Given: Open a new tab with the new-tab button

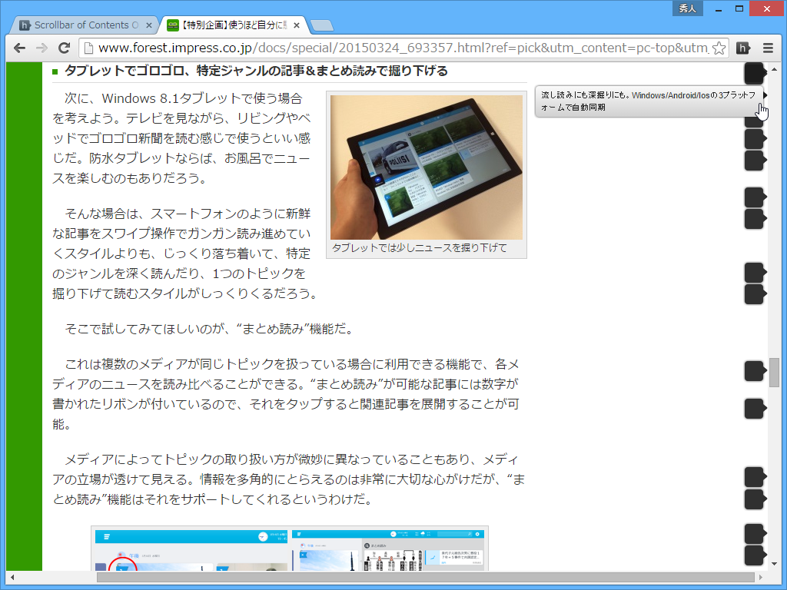Looking at the screenshot, I should (x=321, y=25).
